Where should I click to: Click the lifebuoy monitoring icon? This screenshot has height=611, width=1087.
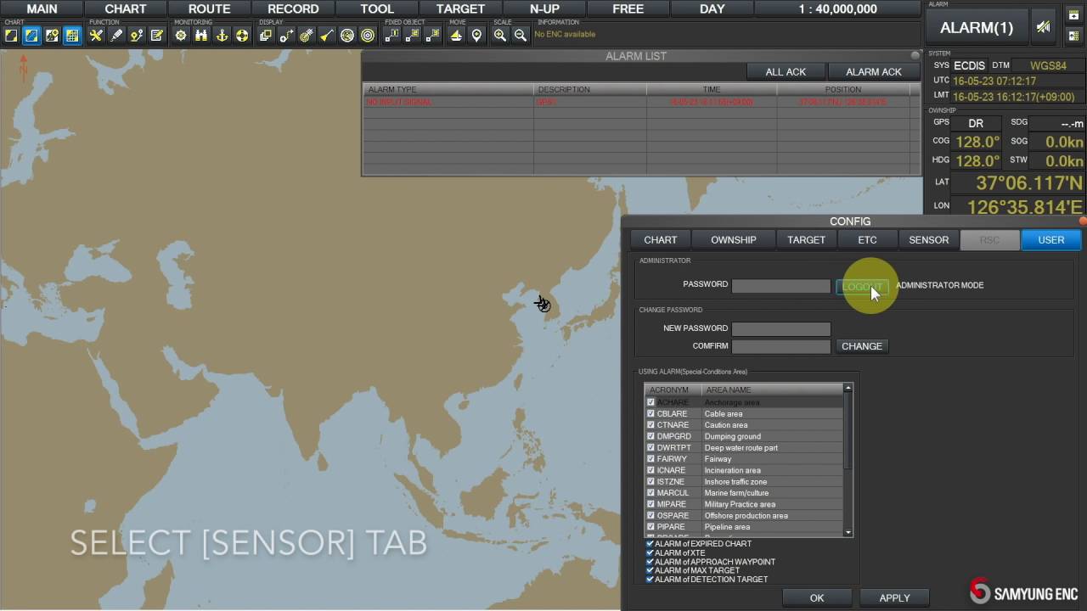tap(242, 36)
